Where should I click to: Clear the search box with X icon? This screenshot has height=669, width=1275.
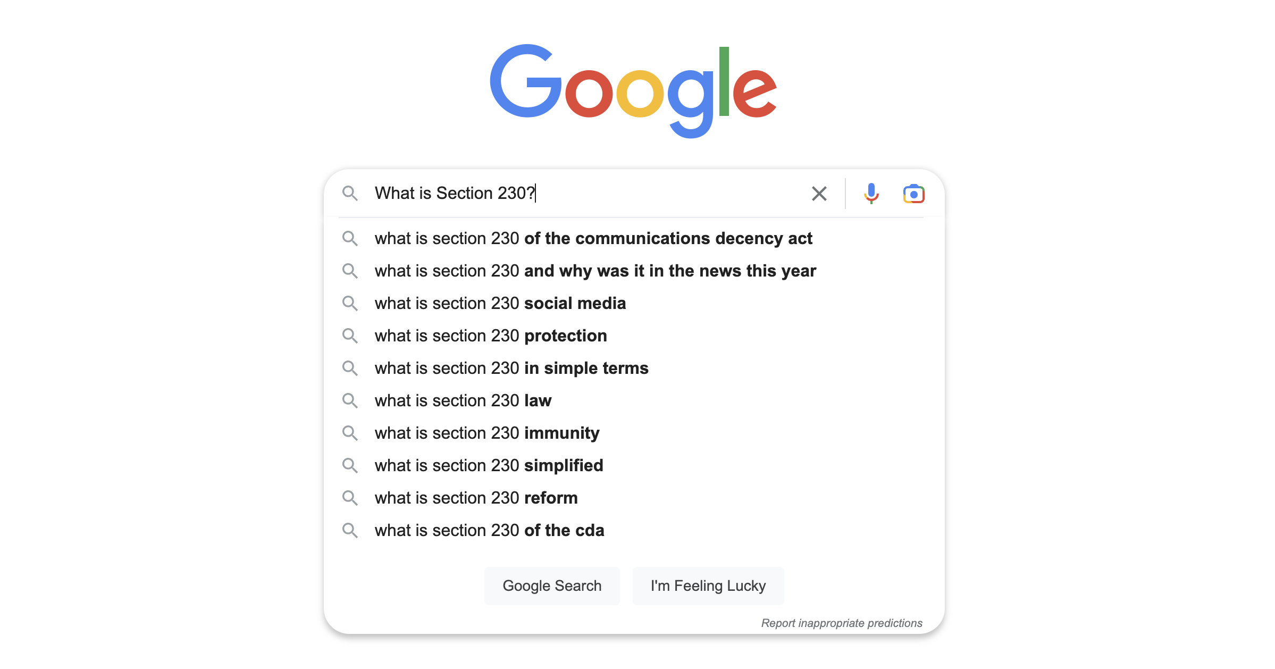(819, 194)
